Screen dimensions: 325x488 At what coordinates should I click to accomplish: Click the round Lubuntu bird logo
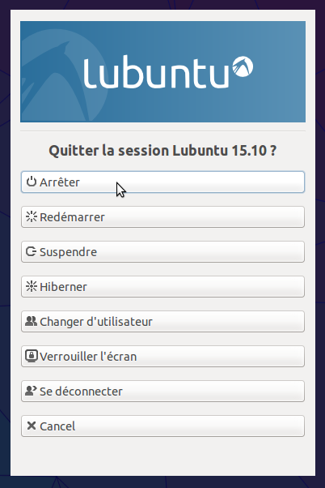click(x=243, y=66)
